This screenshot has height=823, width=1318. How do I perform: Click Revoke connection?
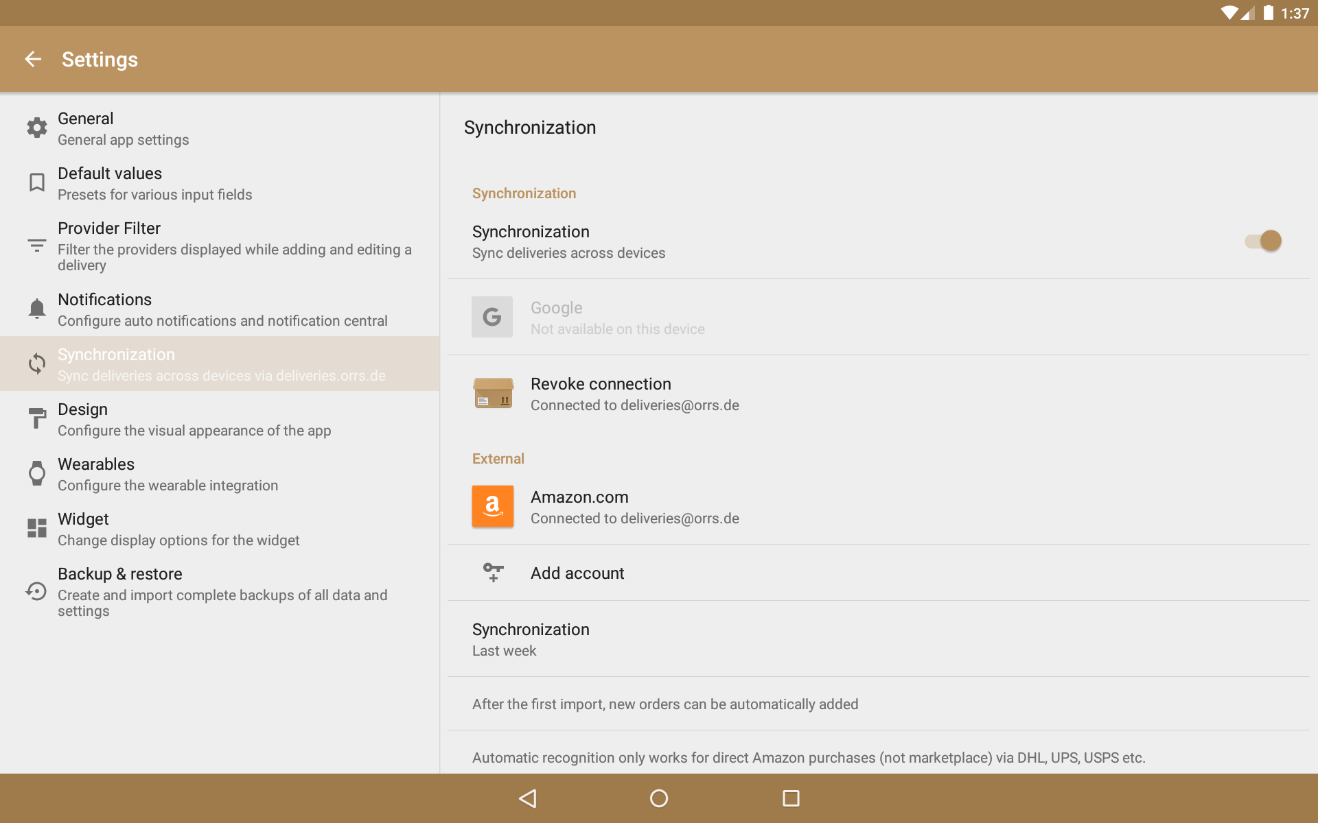[x=601, y=393]
